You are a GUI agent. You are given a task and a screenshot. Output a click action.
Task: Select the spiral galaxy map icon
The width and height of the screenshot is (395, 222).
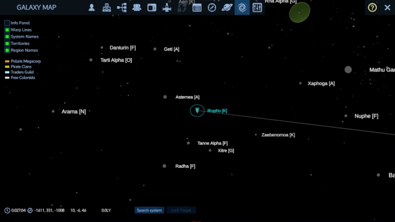(242, 7)
